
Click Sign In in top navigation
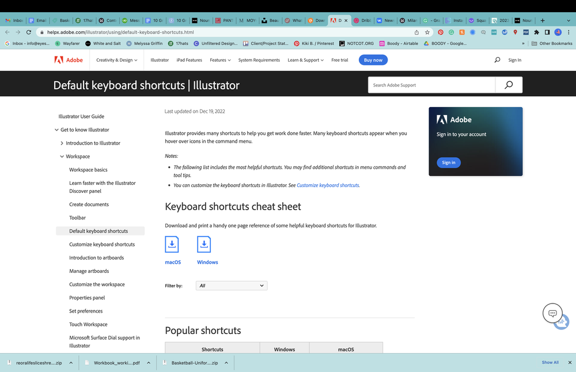(x=514, y=60)
